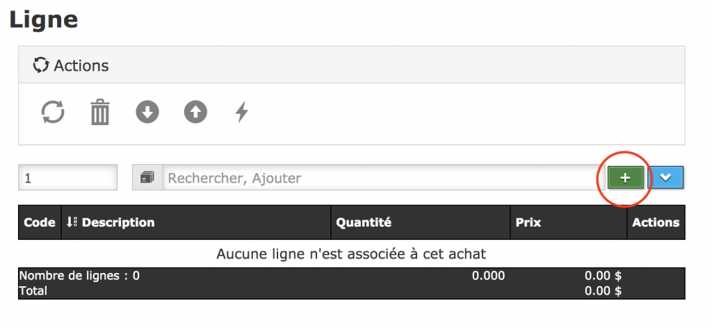
Task: Click the product catalog icon beside search field
Action: coord(147,178)
